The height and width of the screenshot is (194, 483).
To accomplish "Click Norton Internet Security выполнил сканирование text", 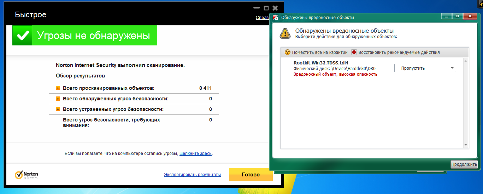I will [120, 65].
